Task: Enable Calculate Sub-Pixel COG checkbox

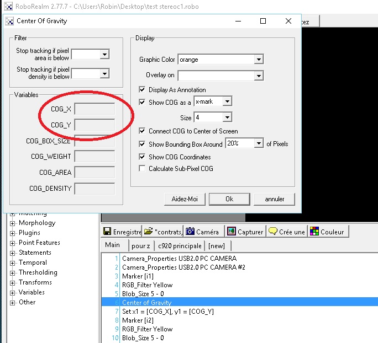Action: pos(142,168)
